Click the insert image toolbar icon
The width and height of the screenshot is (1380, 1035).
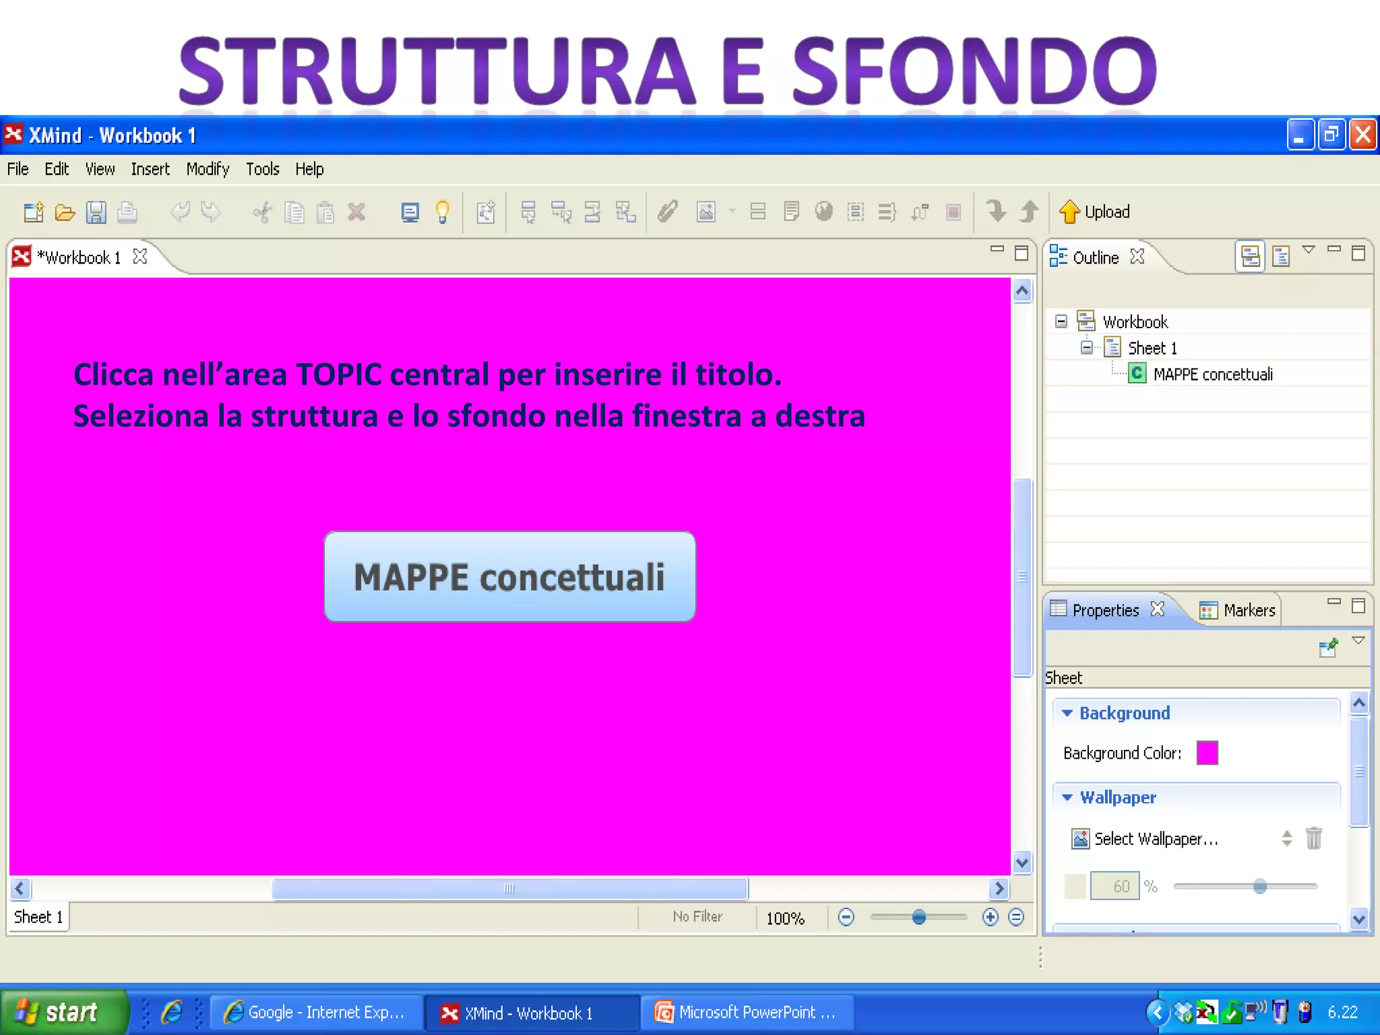click(x=705, y=212)
